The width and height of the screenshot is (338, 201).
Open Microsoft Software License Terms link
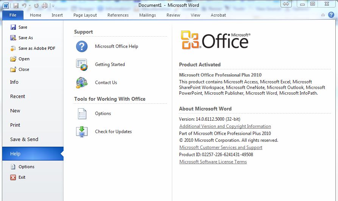coord(213,162)
